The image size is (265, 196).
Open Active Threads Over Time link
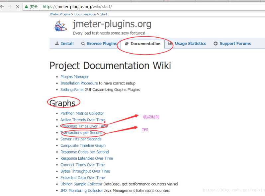(83, 120)
